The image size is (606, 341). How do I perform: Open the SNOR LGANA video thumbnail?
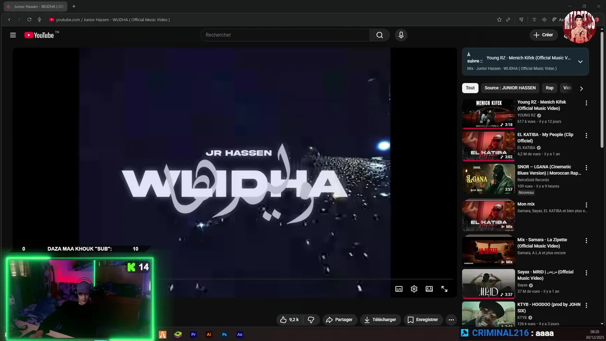click(x=488, y=179)
